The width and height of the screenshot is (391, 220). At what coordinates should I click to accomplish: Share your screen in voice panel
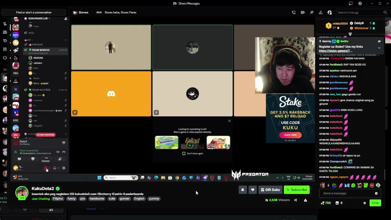33,159
